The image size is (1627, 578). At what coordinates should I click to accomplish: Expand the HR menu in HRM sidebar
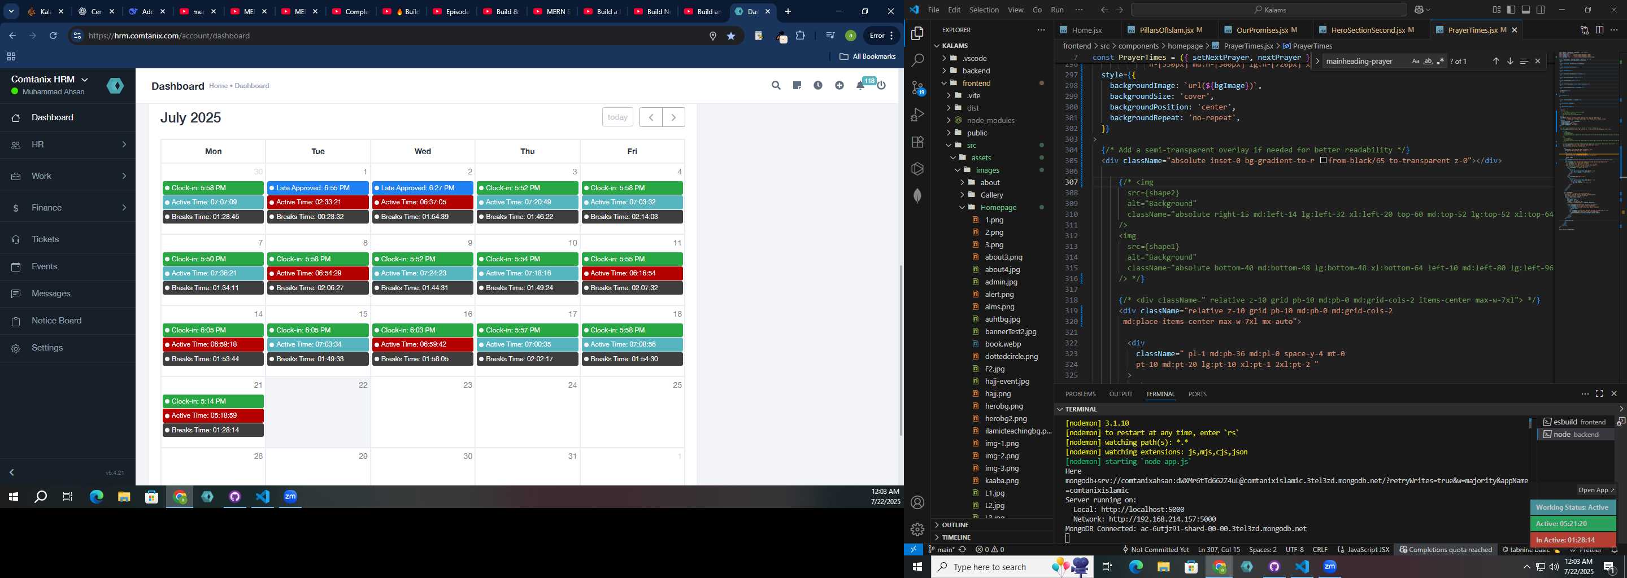coord(68,144)
